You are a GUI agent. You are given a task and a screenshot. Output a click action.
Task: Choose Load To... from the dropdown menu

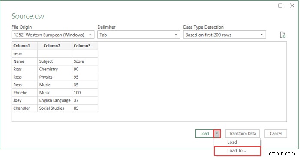(237, 151)
